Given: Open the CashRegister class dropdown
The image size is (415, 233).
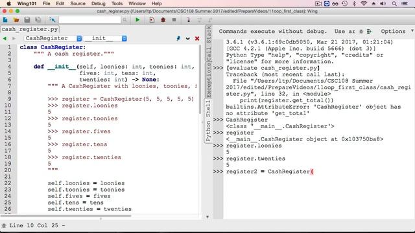Looking at the screenshot, I should 53,39.
